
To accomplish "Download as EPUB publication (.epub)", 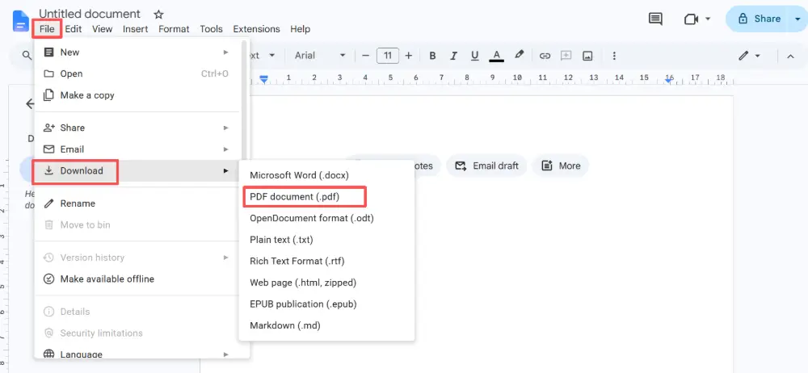I will click(326, 304).
